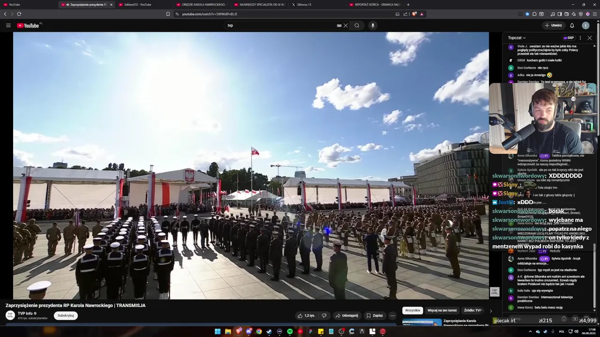
Task: Share the video with Udostępnij
Action: [347, 315]
